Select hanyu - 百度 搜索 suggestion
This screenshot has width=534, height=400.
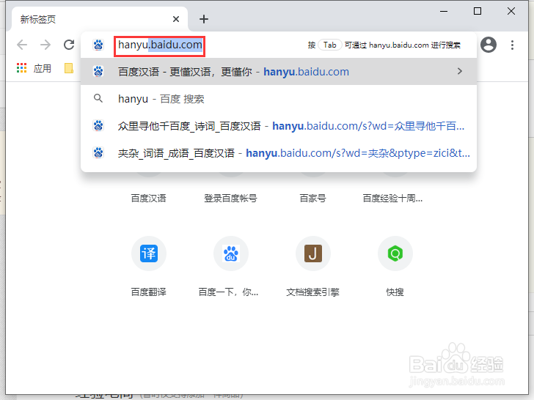tap(279, 99)
